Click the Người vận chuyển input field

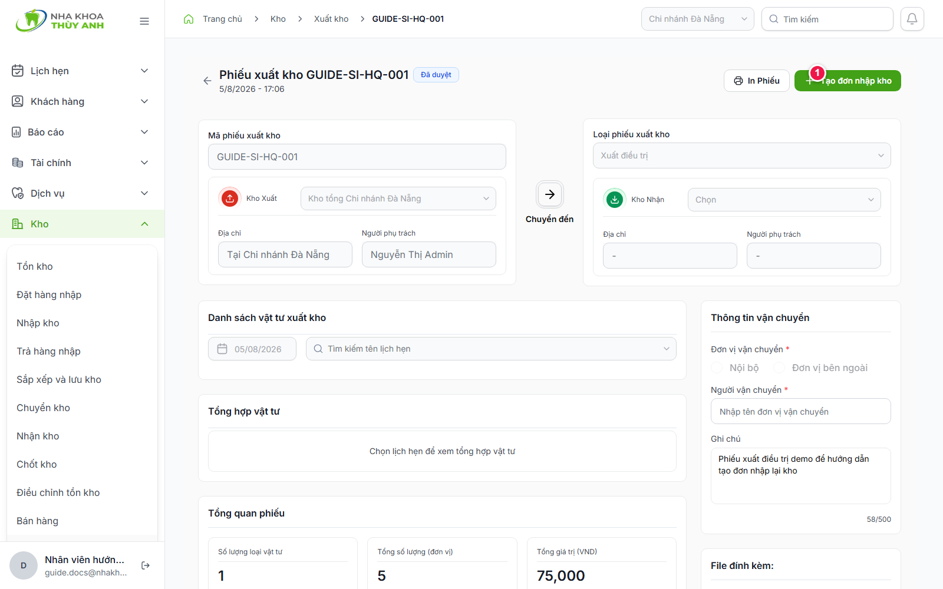point(801,411)
